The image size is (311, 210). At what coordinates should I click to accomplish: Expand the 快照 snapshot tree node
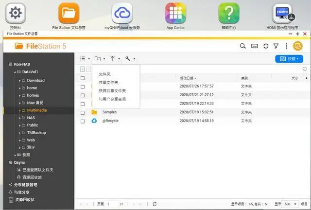(x=15, y=155)
